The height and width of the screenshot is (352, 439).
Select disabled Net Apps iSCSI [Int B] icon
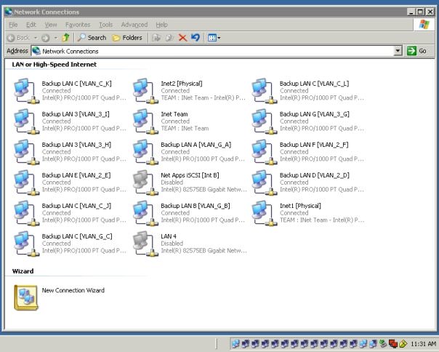[x=145, y=183]
